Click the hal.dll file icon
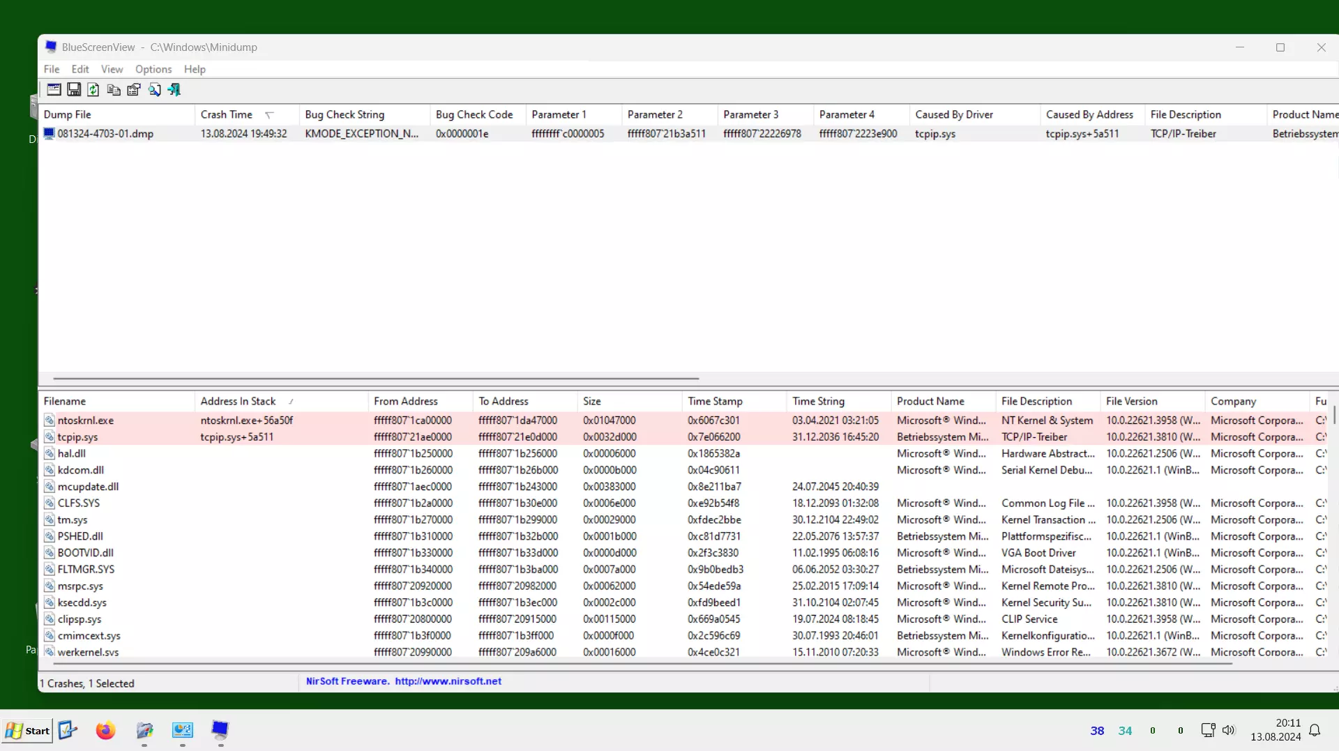The width and height of the screenshot is (1339, 751). 49,453
